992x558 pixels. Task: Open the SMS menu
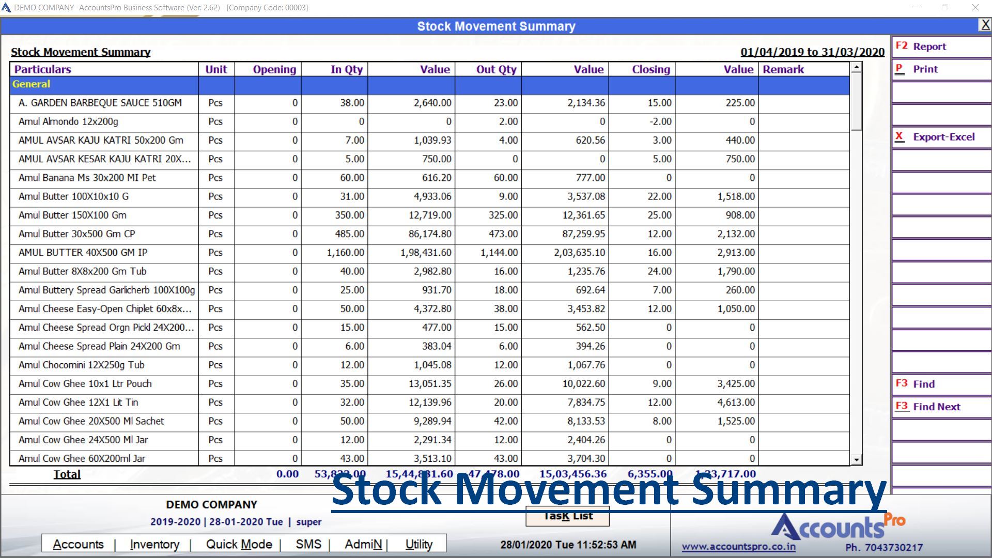coord(308,545)
